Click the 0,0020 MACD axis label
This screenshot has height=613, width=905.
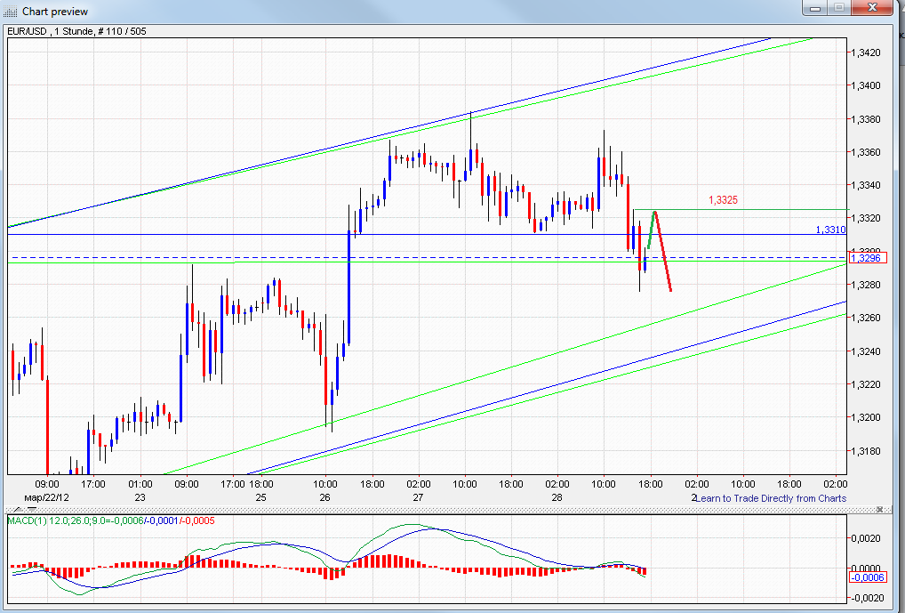click(867, 538)
